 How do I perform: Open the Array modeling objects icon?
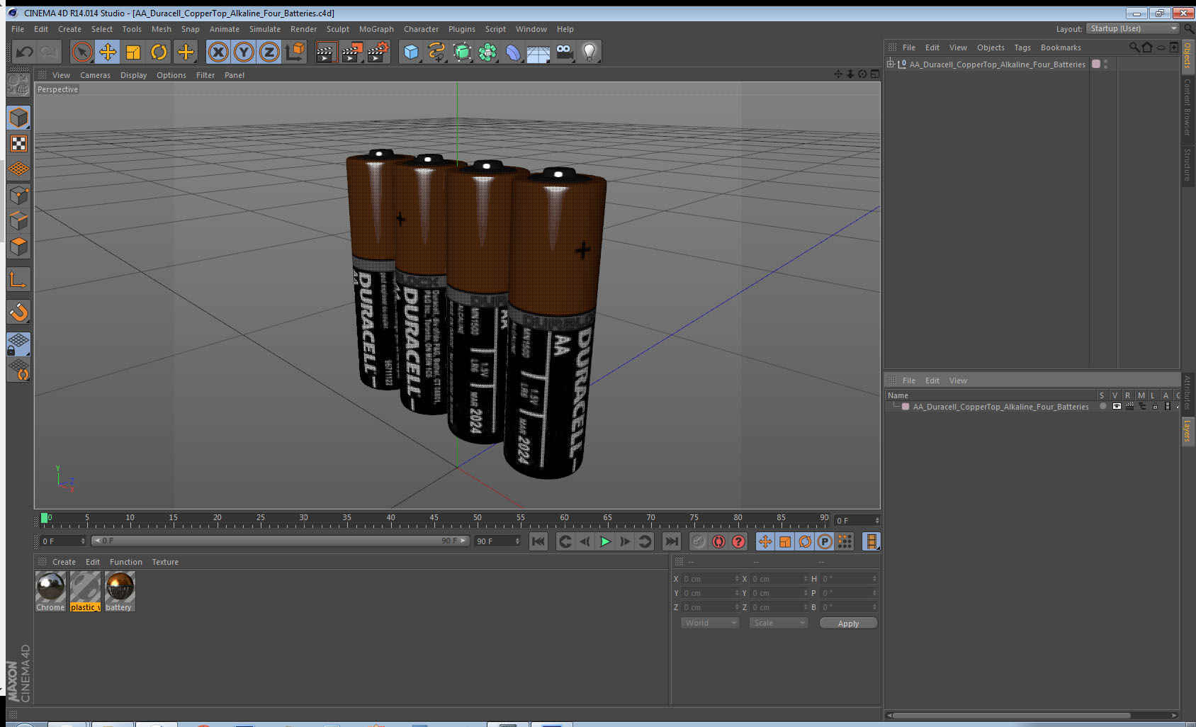pyautogui.click(x=487, y=52)
